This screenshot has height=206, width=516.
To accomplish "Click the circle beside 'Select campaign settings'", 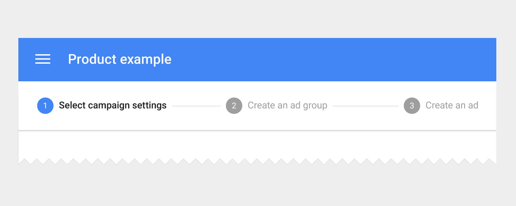I will tap(45, 105).
